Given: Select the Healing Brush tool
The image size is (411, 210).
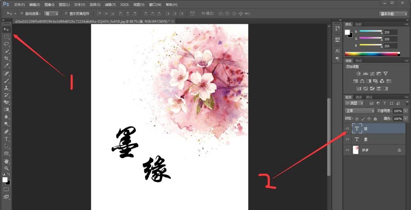Looking at the screenshot, I should (6, 73).
